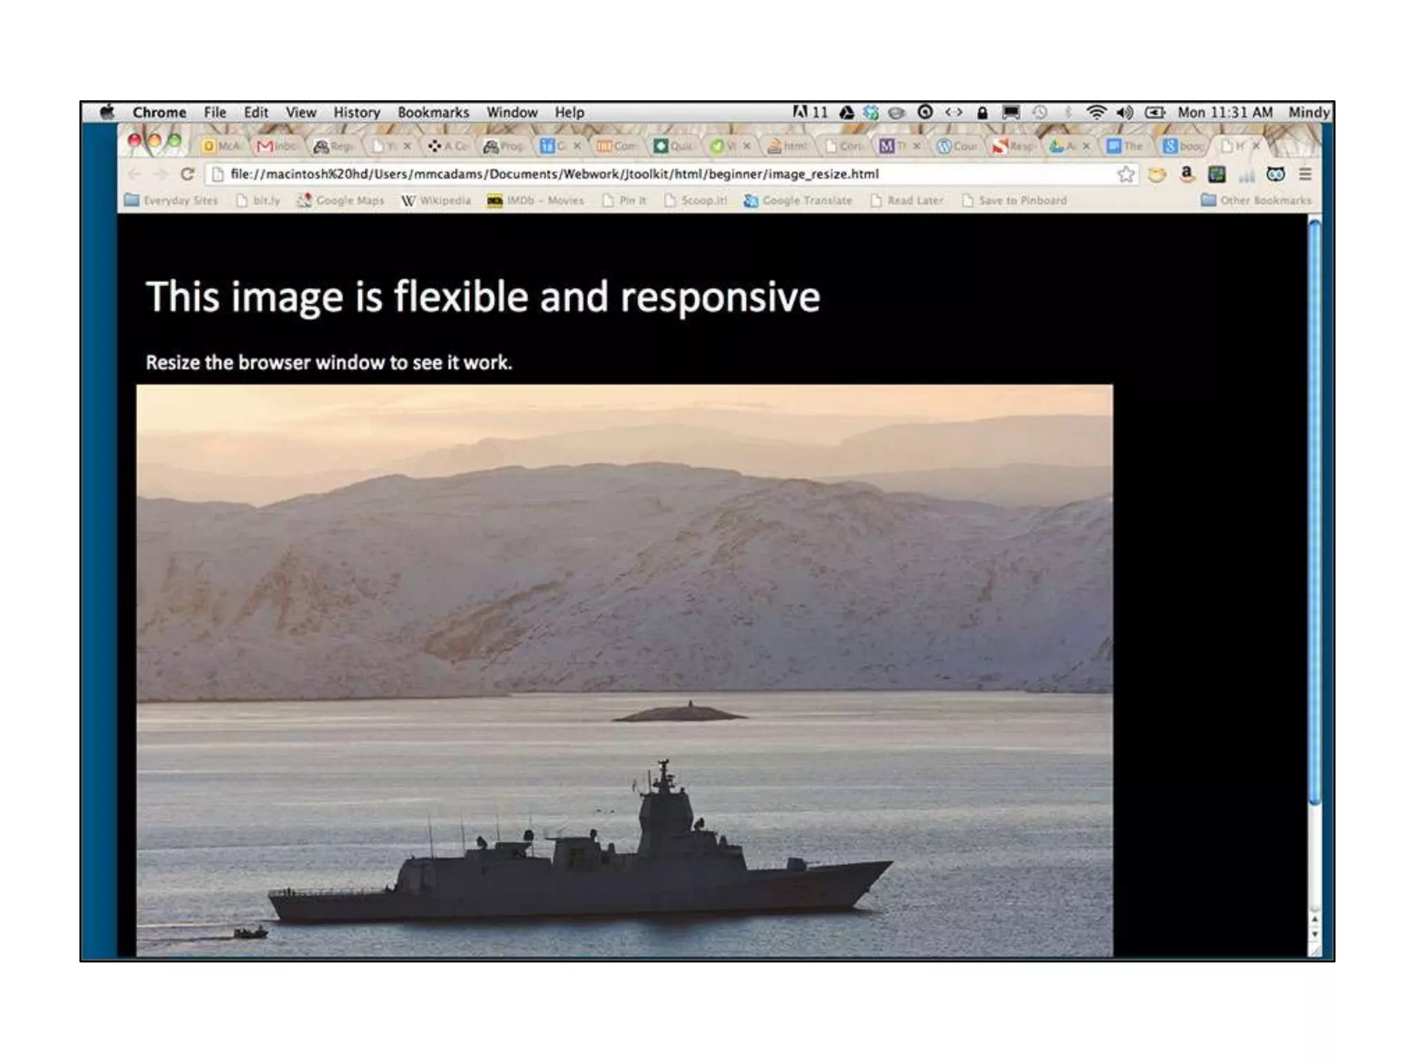The image size is (1415, 1061).
Task: Open the Bookmarks menu
Action: [x=433, y=112]
